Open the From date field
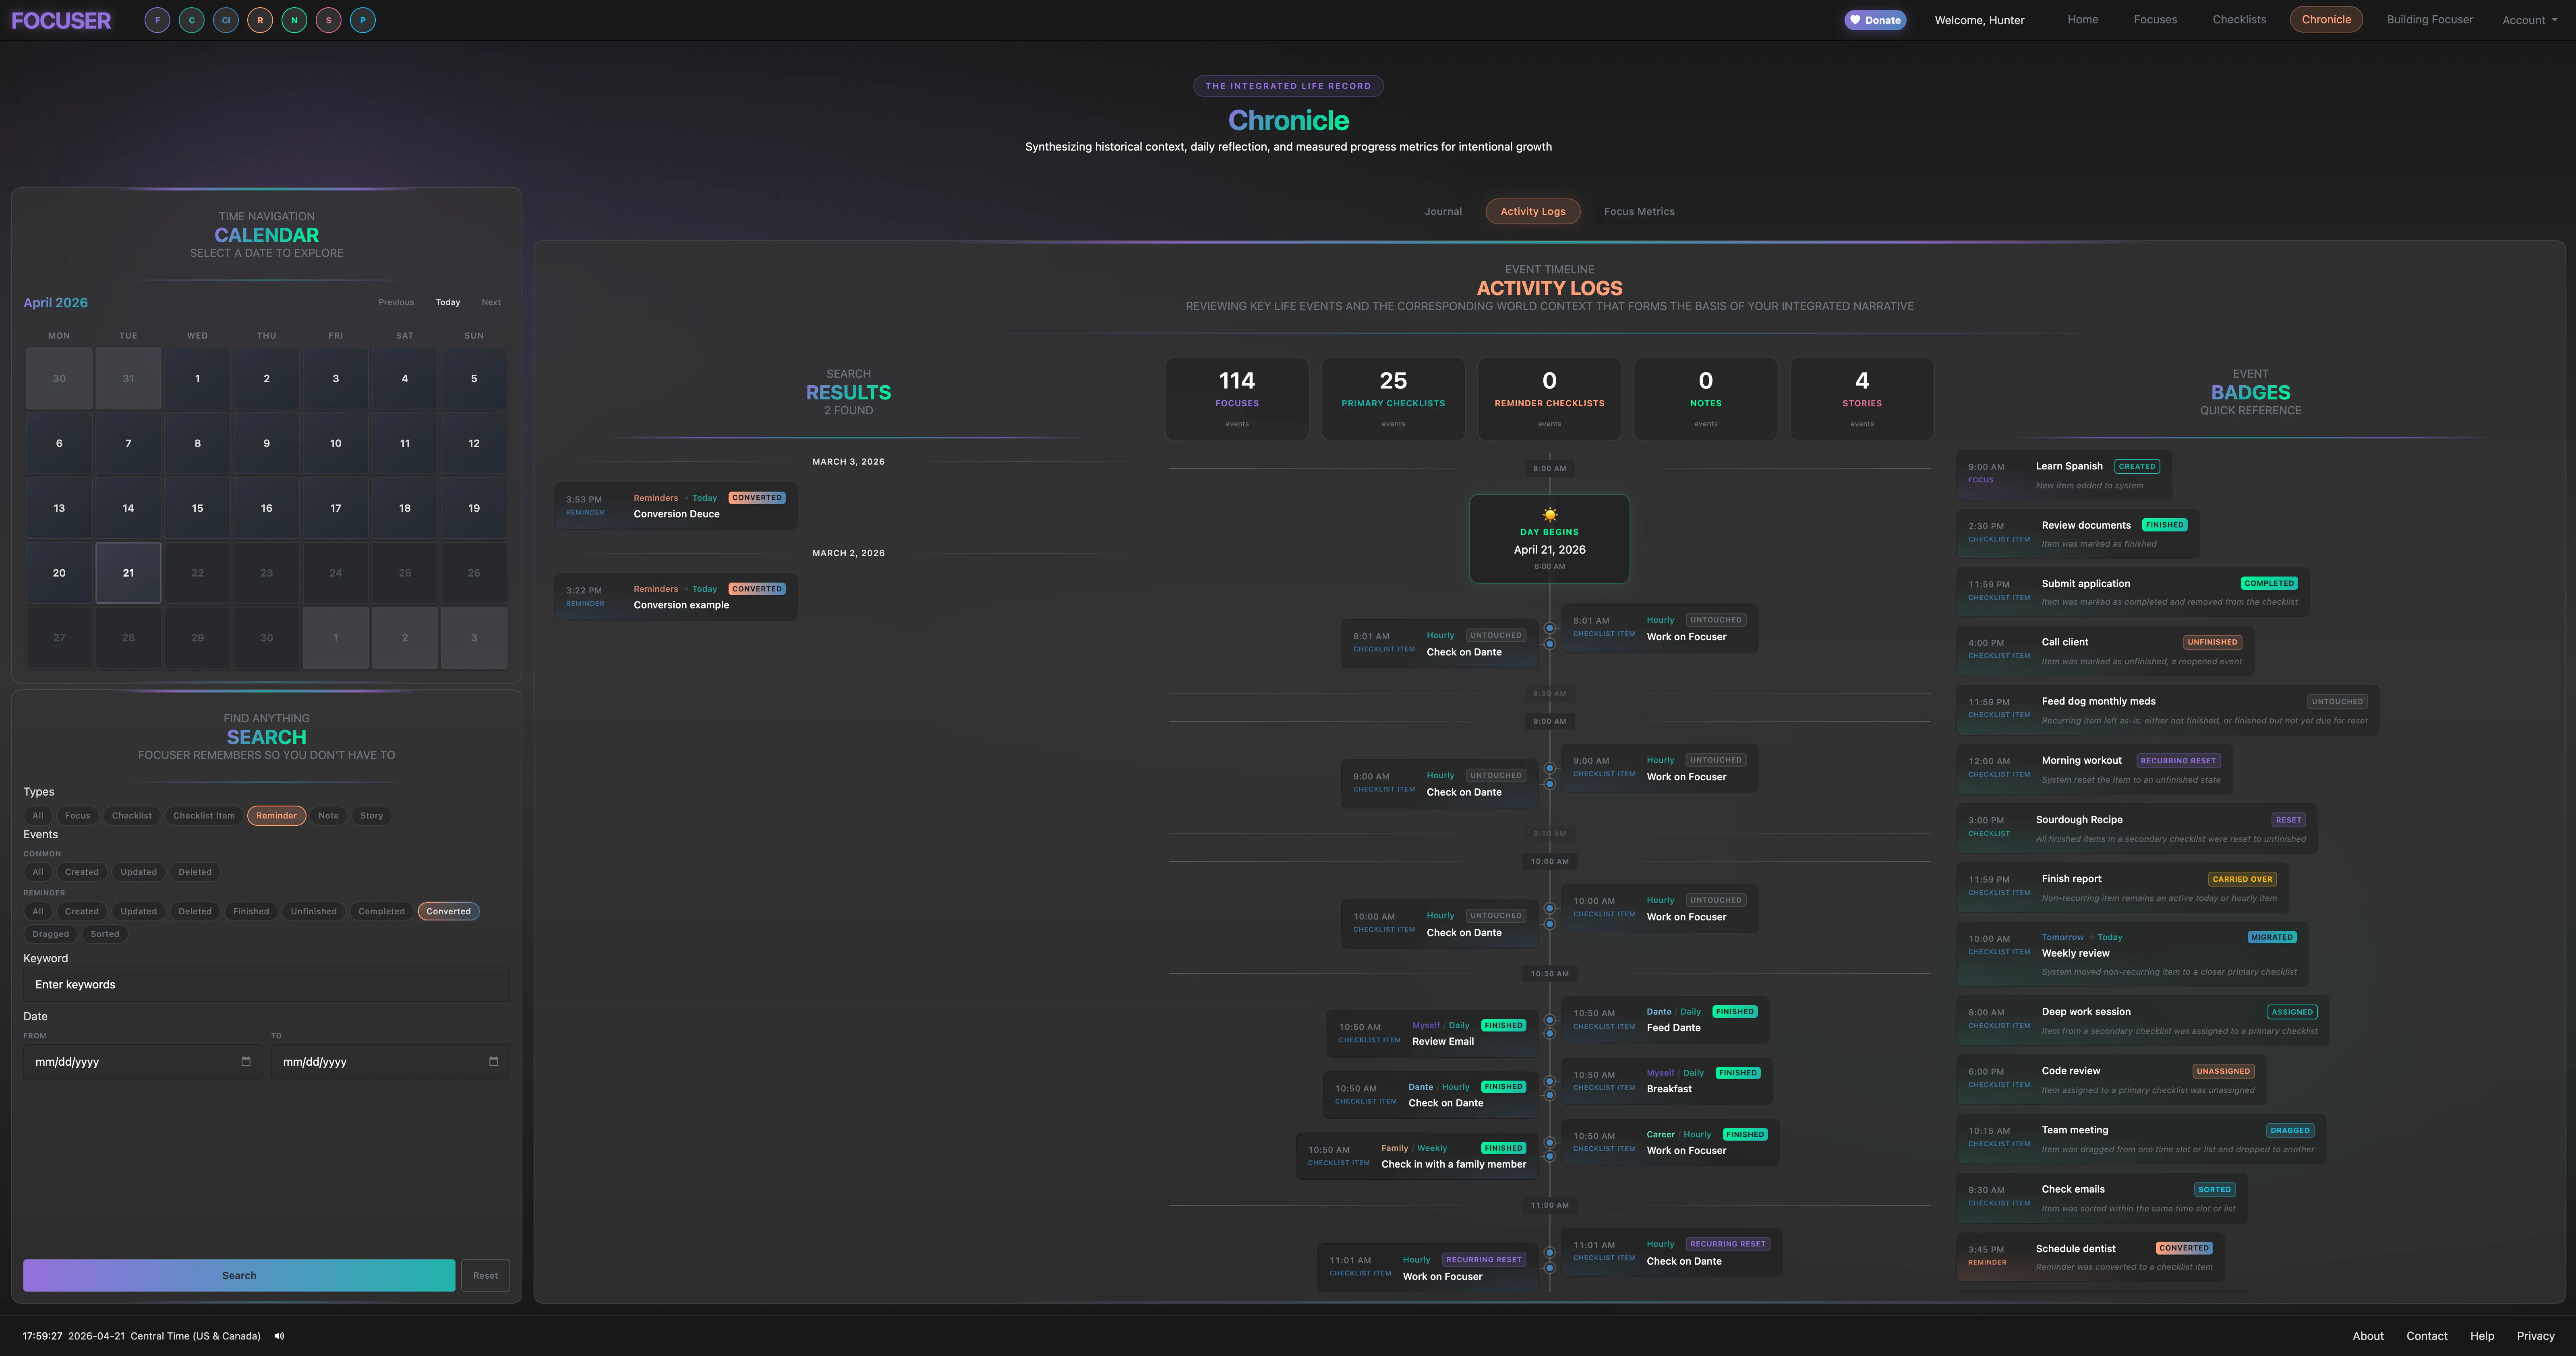2576x1356 pixels. pyautogui.click(x=142, y=1062)
